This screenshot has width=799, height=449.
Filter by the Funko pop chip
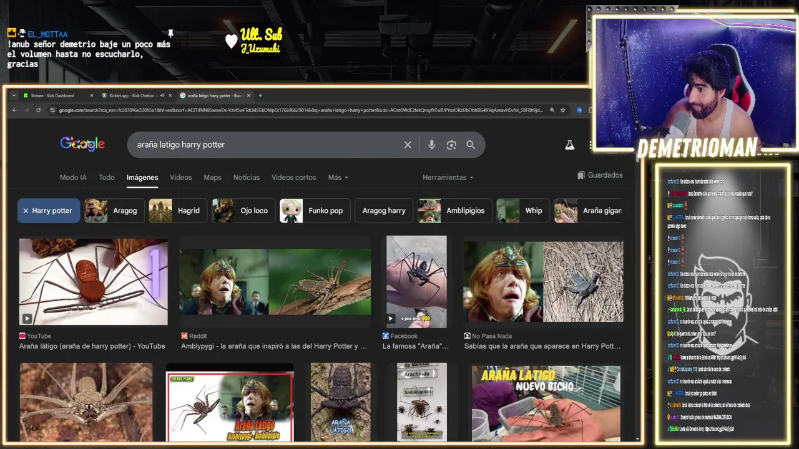click(x=315, y=211)
